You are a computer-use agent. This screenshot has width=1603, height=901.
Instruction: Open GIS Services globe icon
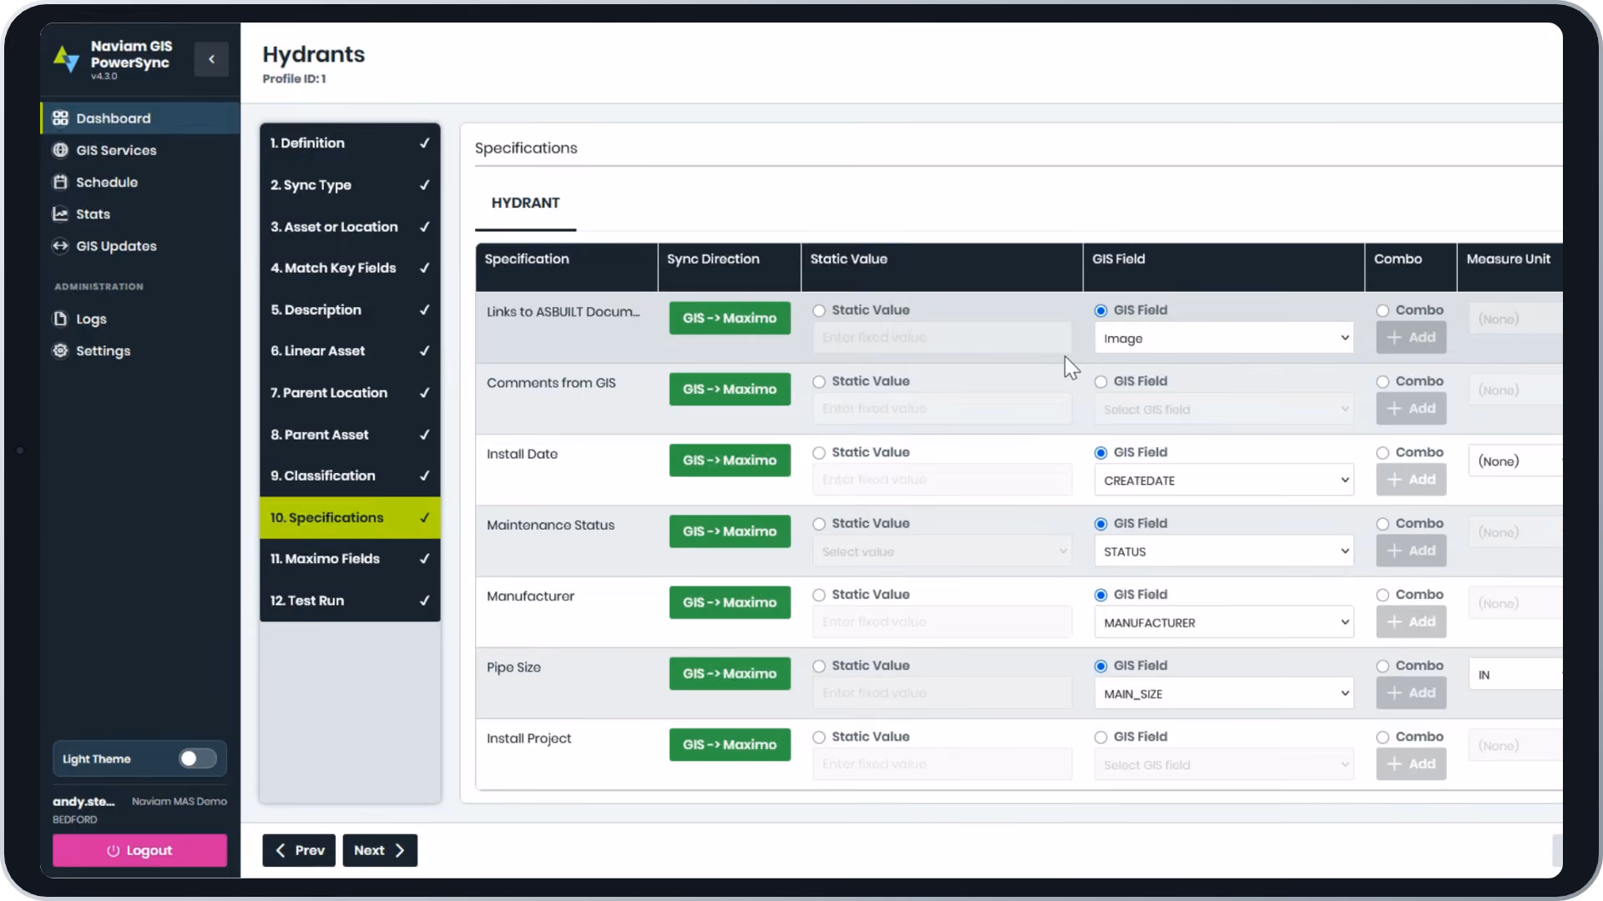tap(60, 150)
